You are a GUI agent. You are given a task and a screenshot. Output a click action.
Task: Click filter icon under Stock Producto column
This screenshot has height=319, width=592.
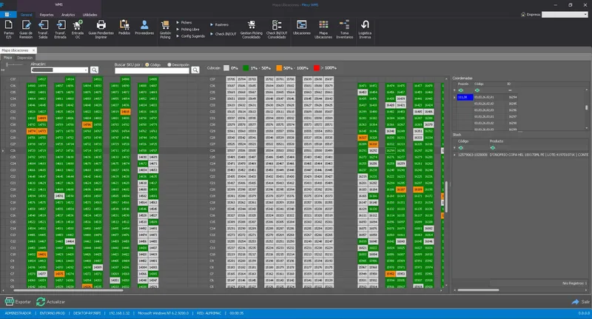492,147
